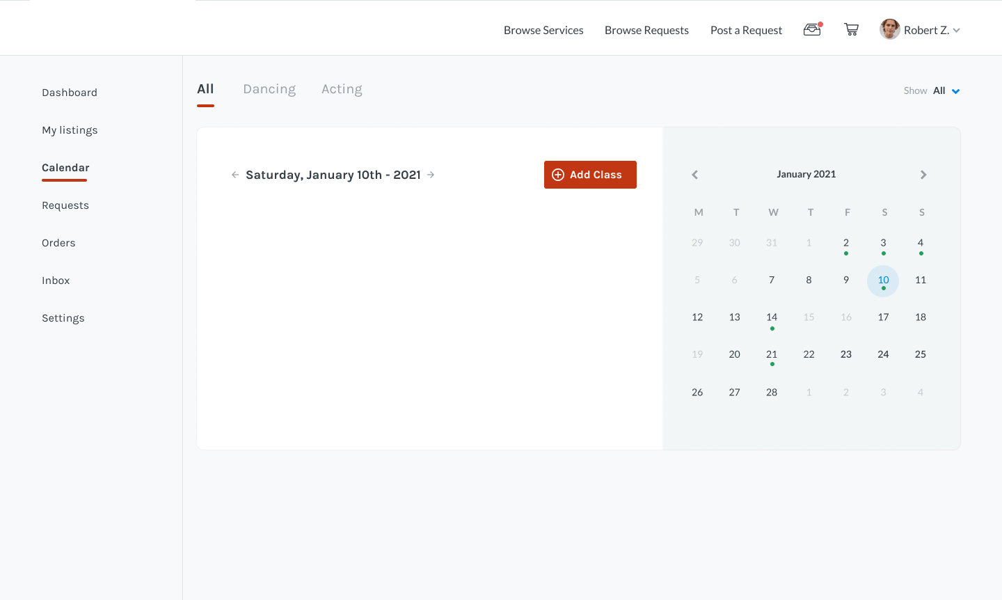The width and height of the screenshot is (1002, 600).
Task: Switch to the Acting tab
Action: point(342,89)
